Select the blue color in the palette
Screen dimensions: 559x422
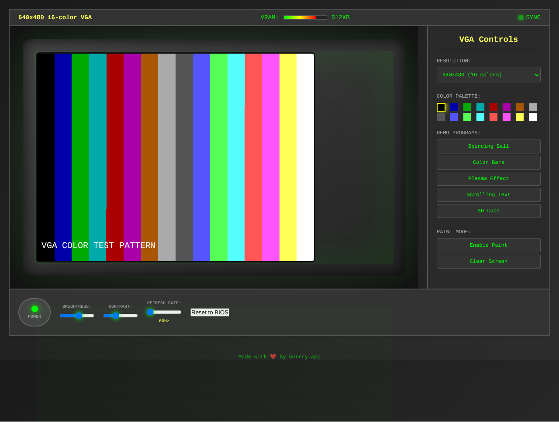454,107
